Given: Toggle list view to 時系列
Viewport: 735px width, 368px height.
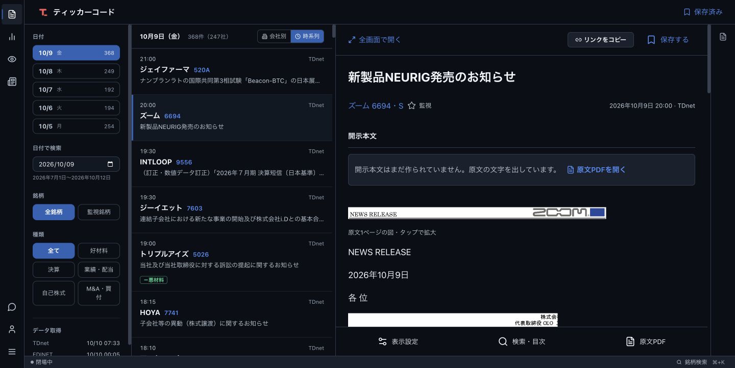Looking at the screenshot, I should click(307, 36).
